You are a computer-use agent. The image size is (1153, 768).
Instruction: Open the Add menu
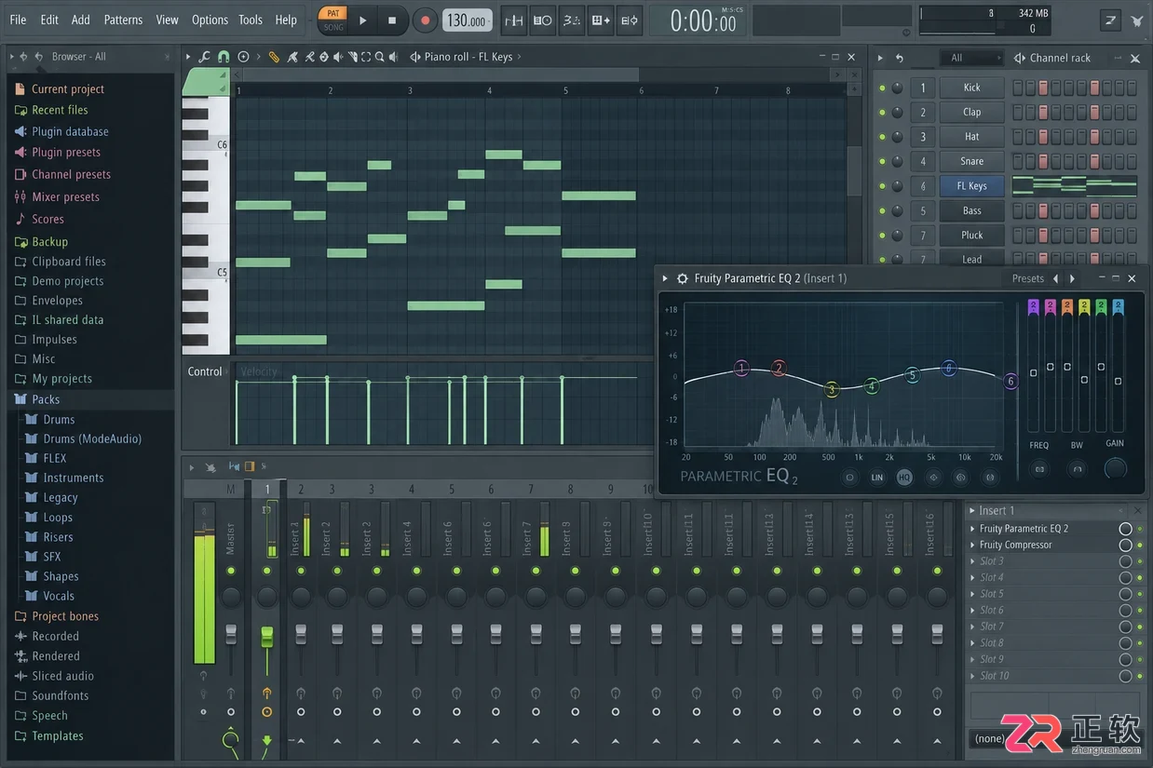(x=81, y=20)
